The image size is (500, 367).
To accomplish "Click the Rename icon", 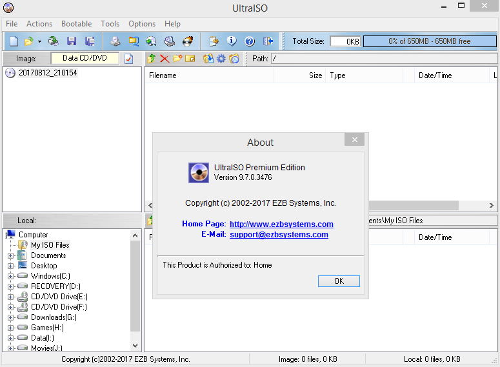I will 190,59.
